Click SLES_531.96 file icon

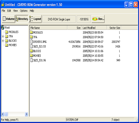point(32,60)
